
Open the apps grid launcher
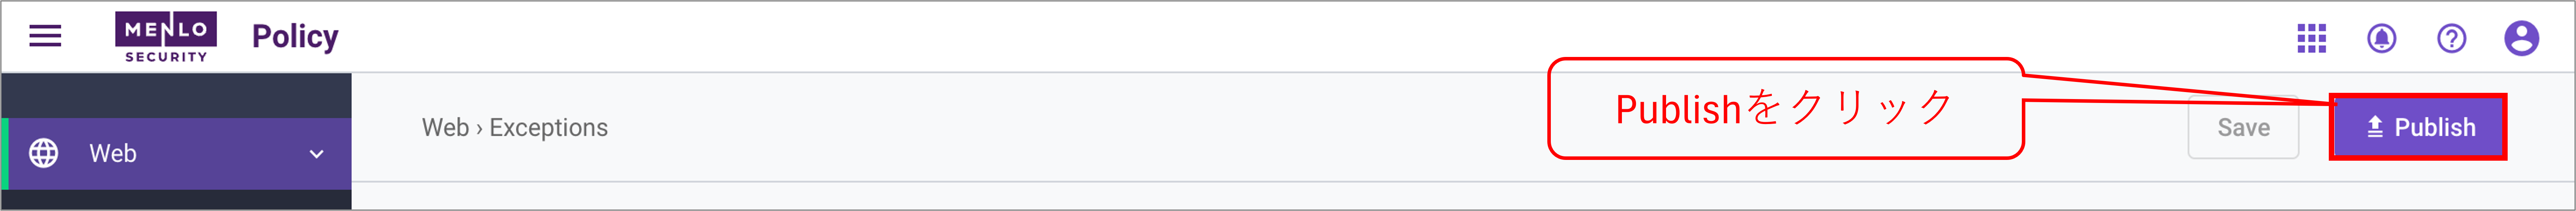[x=2311, y=38]
